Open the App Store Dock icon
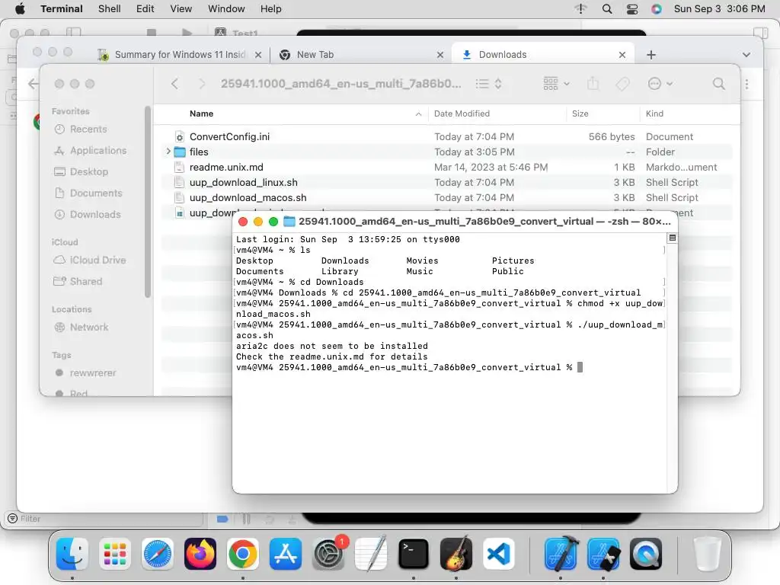 click(286, 555)
